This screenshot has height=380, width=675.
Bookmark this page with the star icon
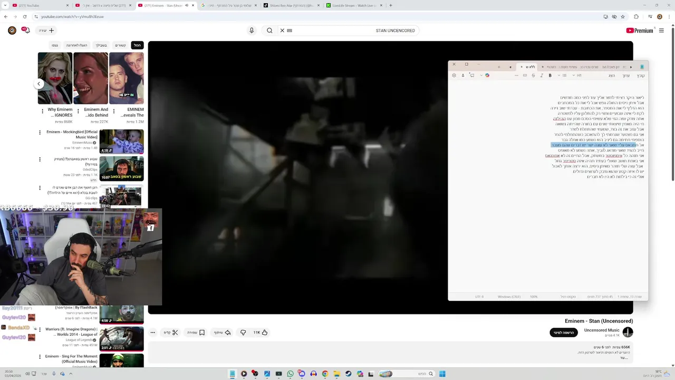click(x=623, y=16)
